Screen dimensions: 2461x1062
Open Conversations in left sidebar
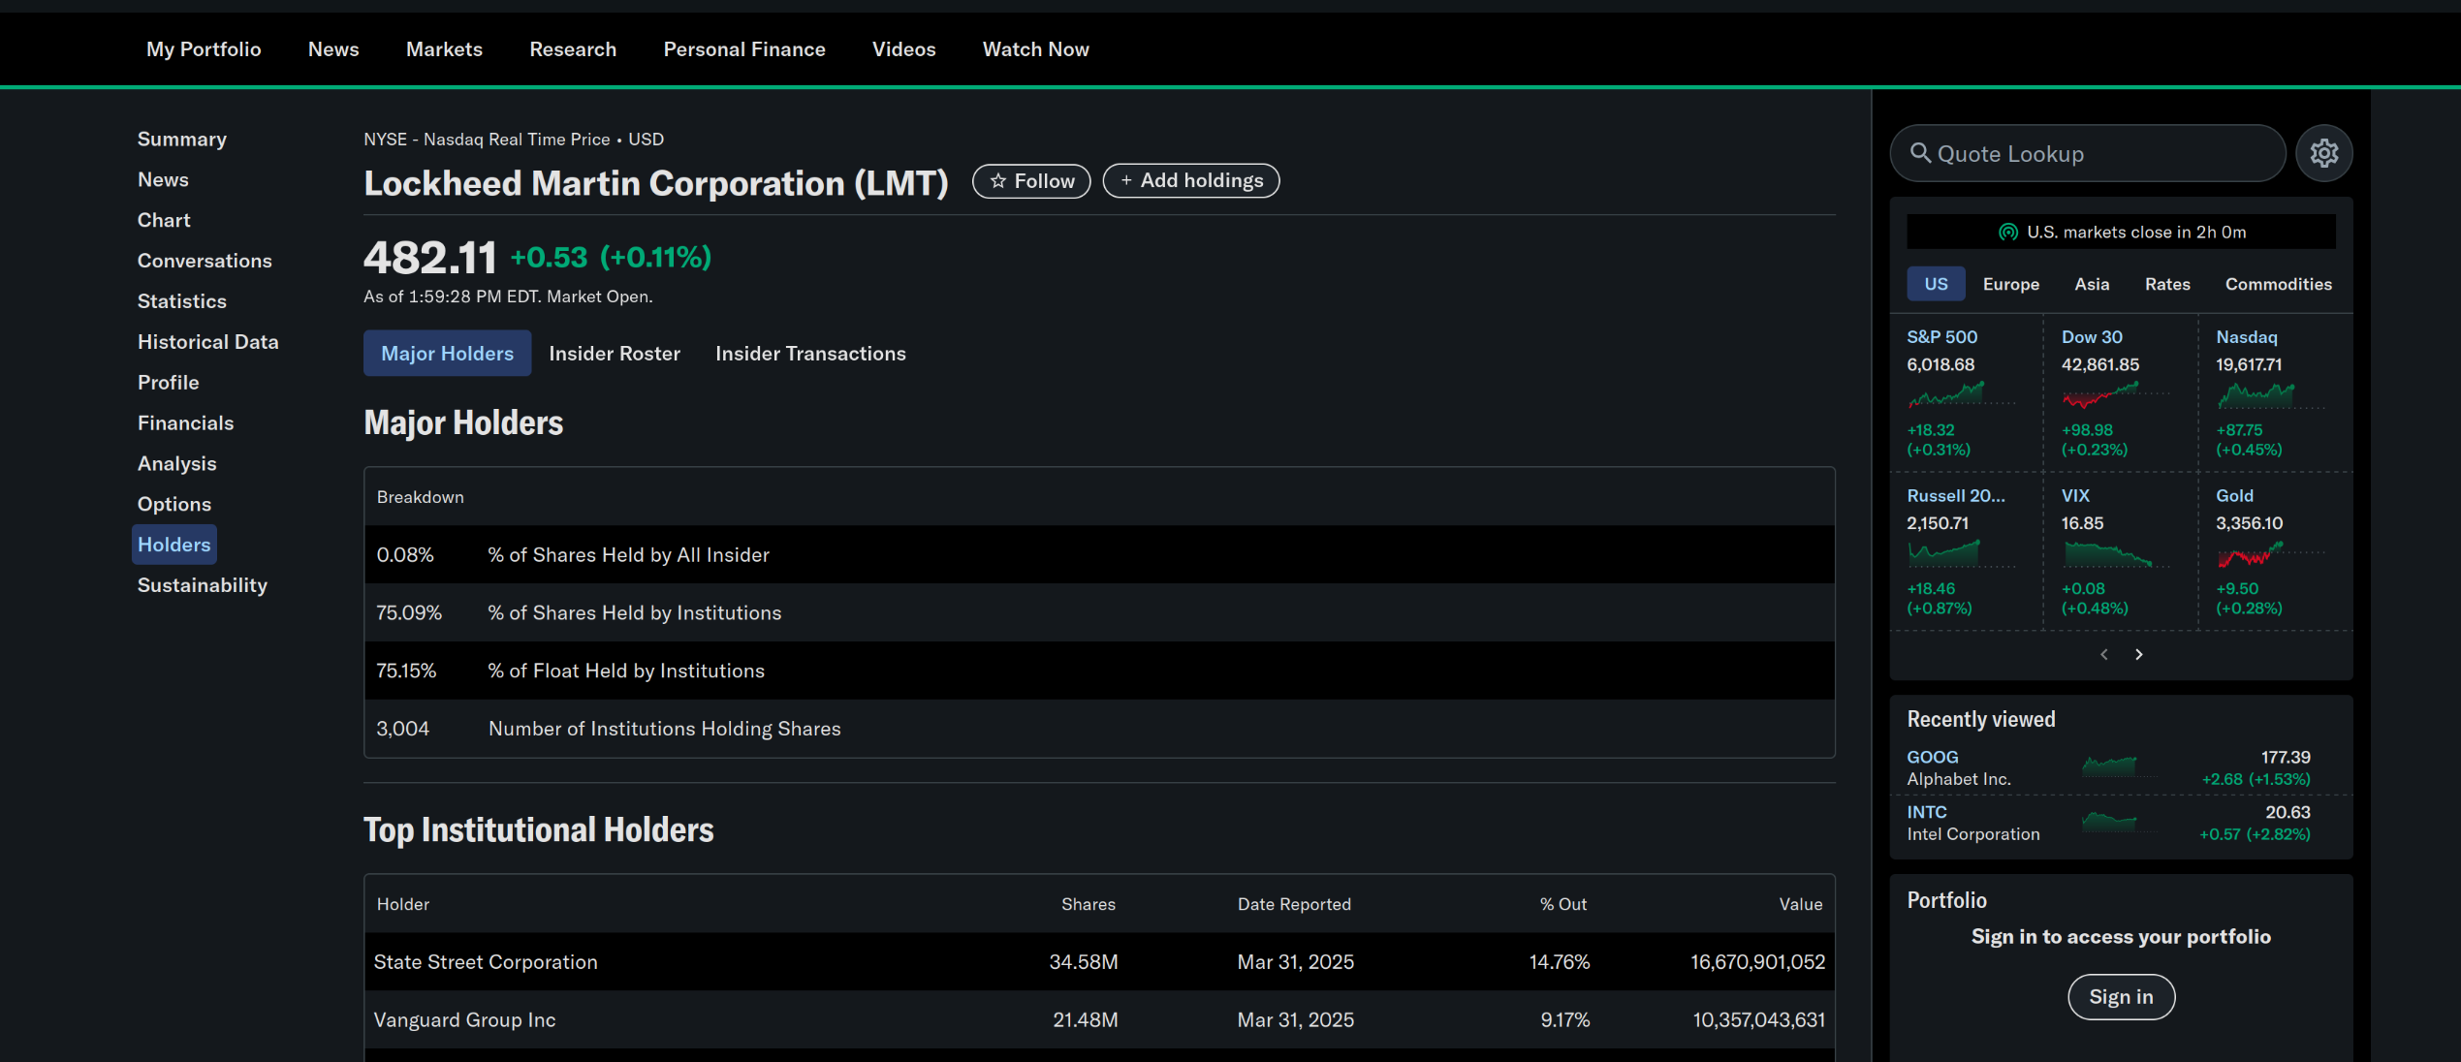(x=205, y=262)
